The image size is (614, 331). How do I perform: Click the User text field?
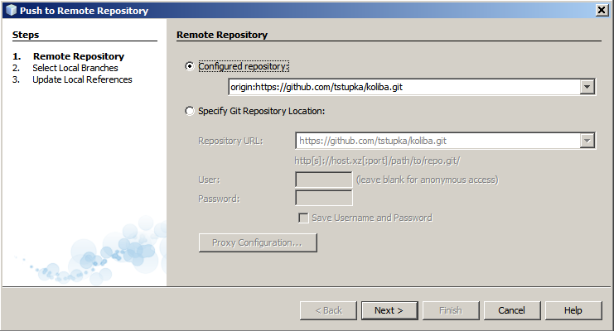(x=324, y=180)
